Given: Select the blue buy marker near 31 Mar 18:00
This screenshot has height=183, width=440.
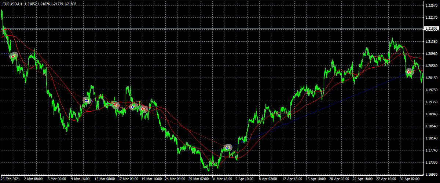Looking at the screenshot, I should [x=228, y=147].
